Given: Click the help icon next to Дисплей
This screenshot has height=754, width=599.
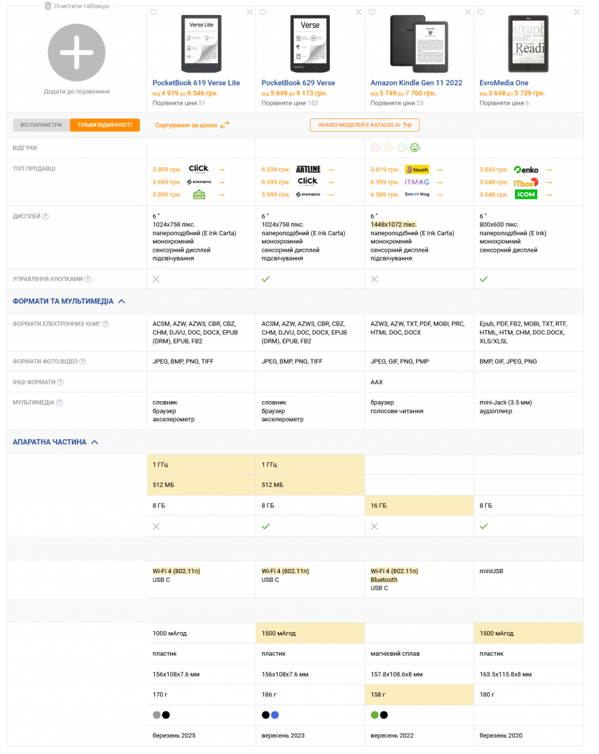Looking at the screenshot, I should tap(45, 217).
